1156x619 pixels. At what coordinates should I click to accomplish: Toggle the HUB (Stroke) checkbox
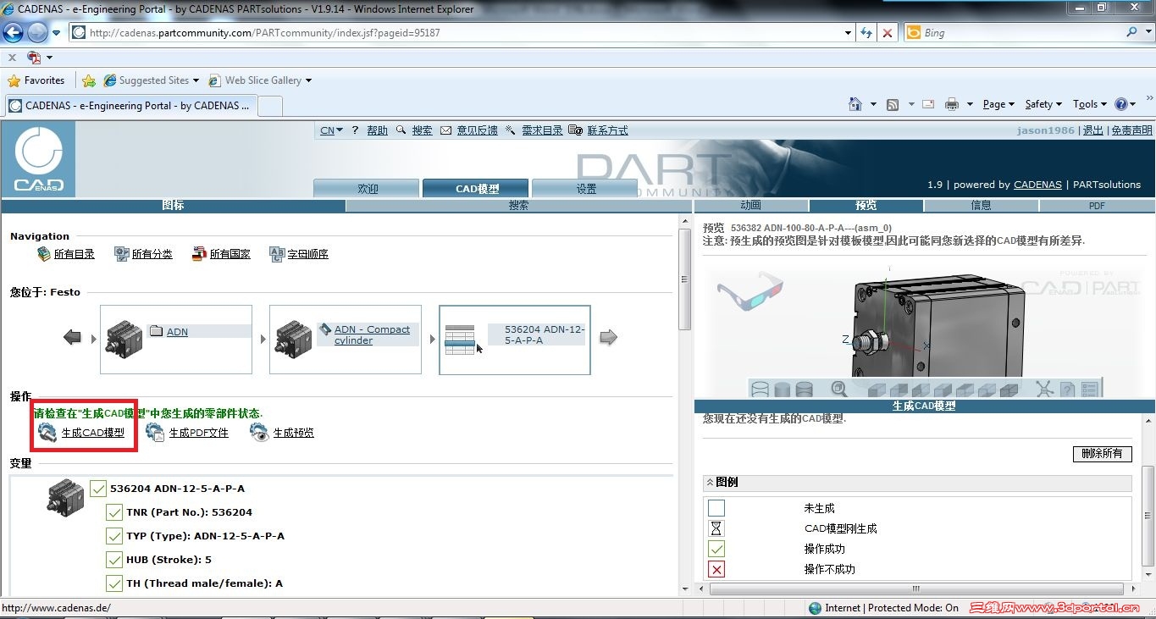[x=114, y=560]
